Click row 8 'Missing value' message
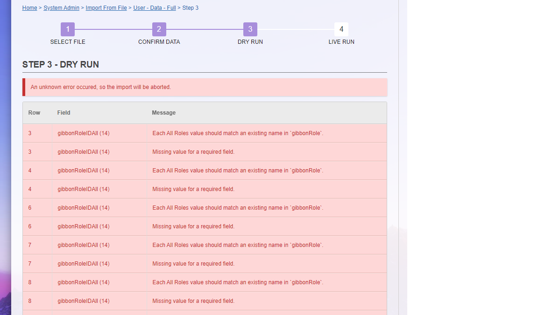Image resolution: width=538 pixels, height=315 pixels. (193, 301)
